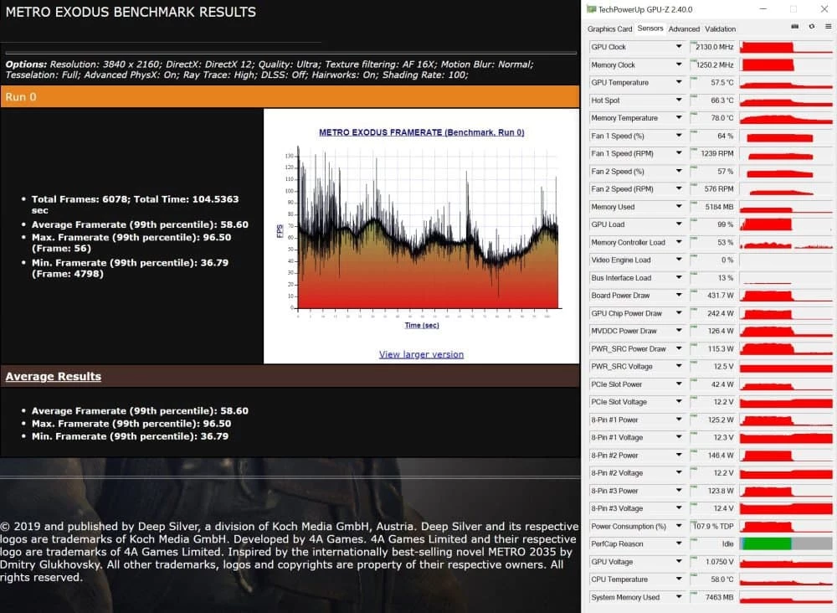Click the PerfCap Reason green history bar

tap(767, 543)
